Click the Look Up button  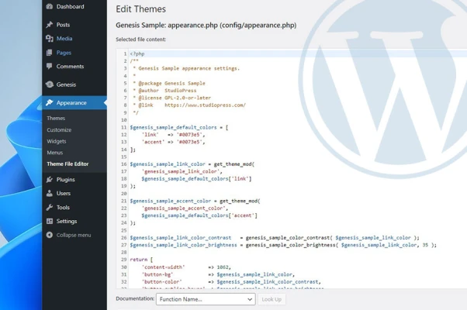pos(272,299)
